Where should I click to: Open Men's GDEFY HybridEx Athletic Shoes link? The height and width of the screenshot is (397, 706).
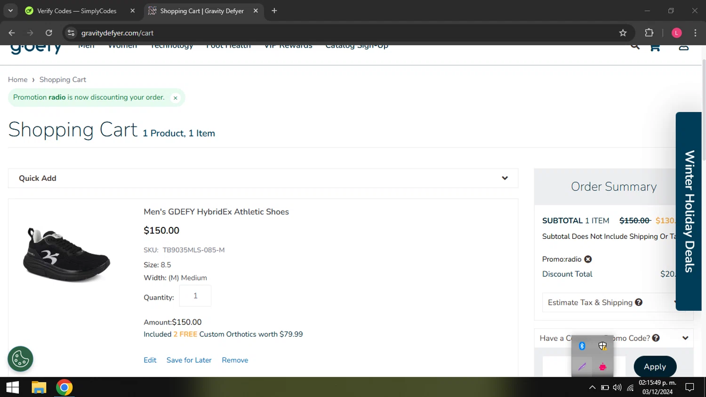216,212
